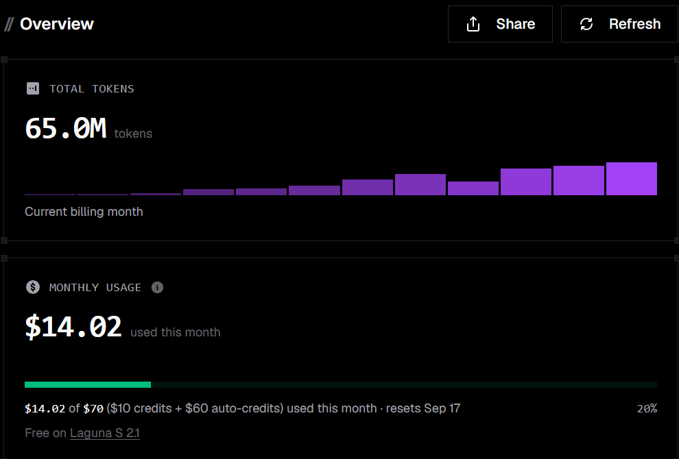Viewport: 679px width, 459px height.
Task: Select the second bar from the right
Action: coord(579,180)
